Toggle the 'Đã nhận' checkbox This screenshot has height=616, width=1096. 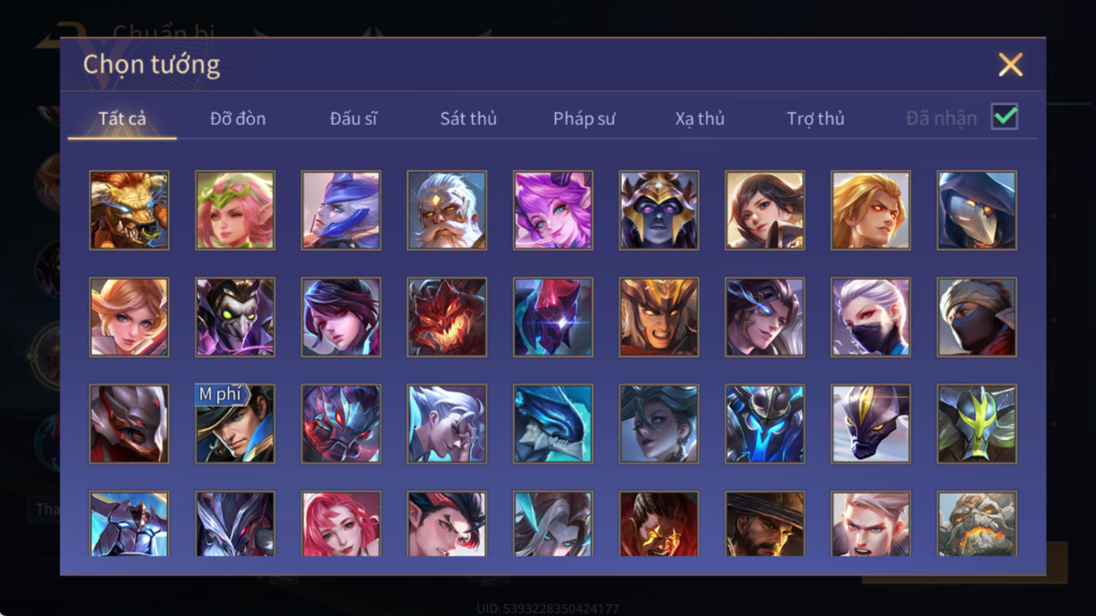click(x=1004, y=117)
